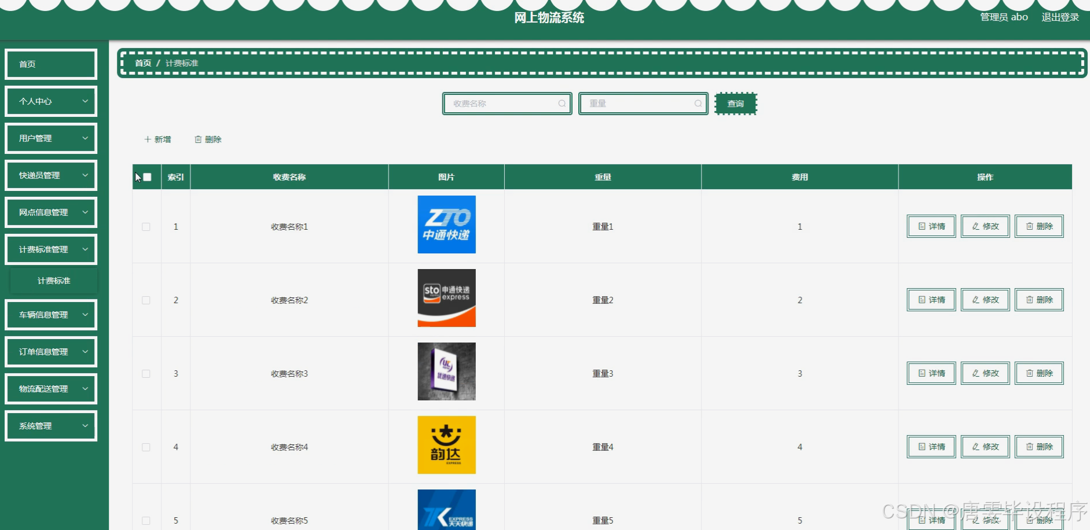Click 退出登录 to log out
The image size is (1090, 530).
[1060, 17]
